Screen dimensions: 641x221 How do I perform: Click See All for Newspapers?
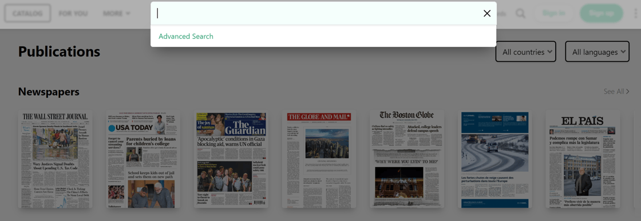click(x=616, y=91)
